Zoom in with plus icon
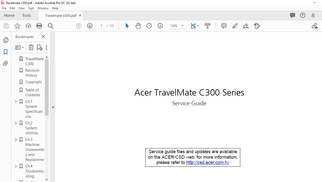The height and width of the screenshot is (182, 322). (160, 26)
